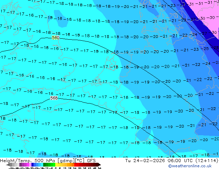Pick the cyan swatch in the temperature legend
The height and width of the screenshot is (169, 219).
coord(42,165)
